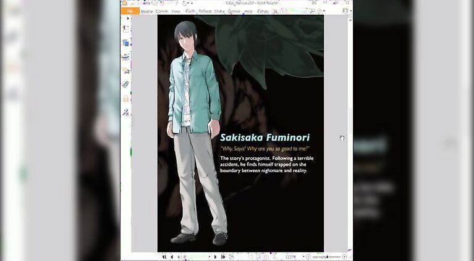Open the Share ribbon tab

coord(219,11)
